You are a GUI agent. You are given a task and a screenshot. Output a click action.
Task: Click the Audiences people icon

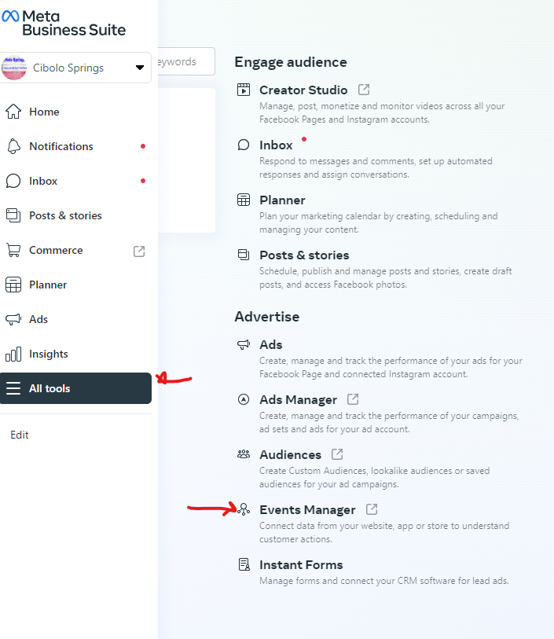[x=244, y=454]
